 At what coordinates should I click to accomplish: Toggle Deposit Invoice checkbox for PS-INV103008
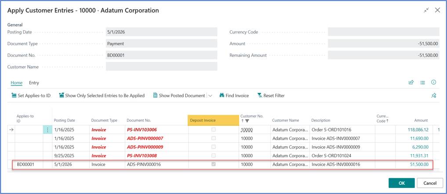214,155
